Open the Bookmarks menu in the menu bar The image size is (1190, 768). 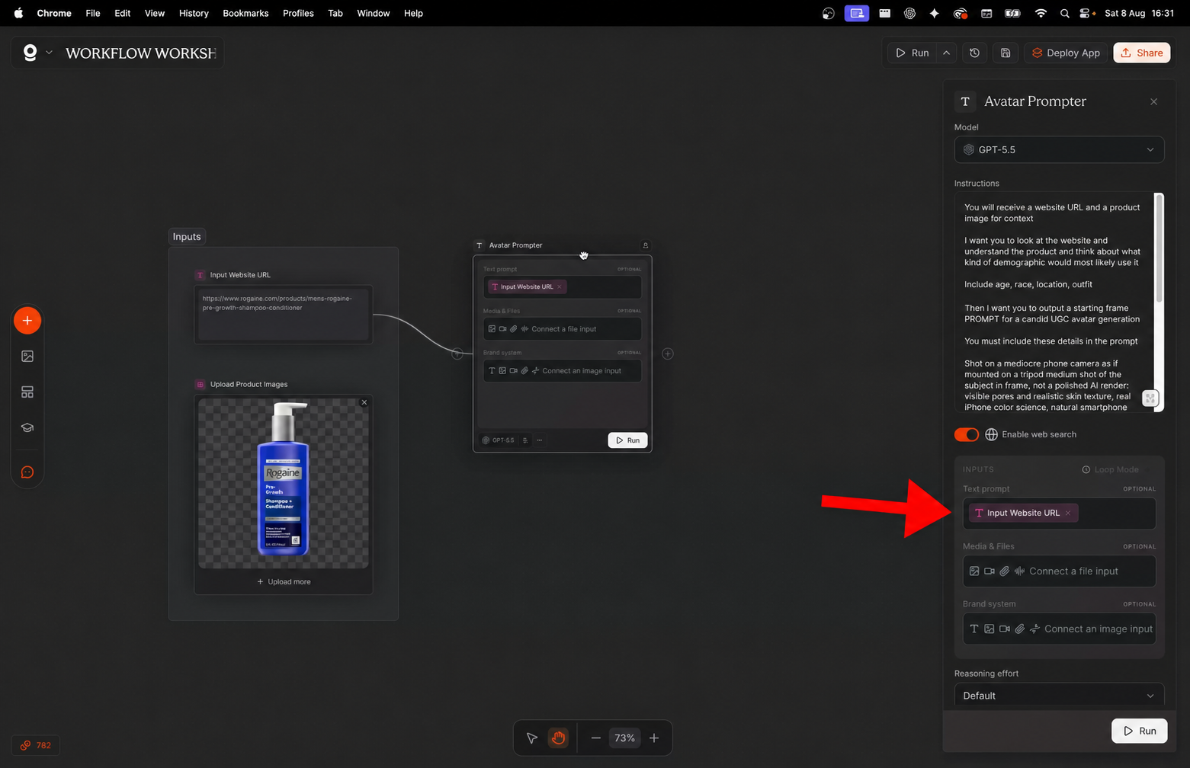(x=245, y=13)
